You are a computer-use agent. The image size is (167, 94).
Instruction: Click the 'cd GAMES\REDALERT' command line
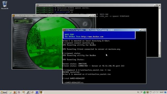tap(74, 78)
